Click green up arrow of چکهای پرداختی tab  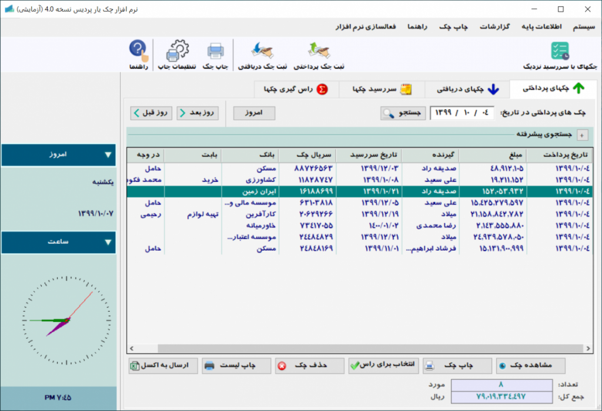tap(578, 88)
